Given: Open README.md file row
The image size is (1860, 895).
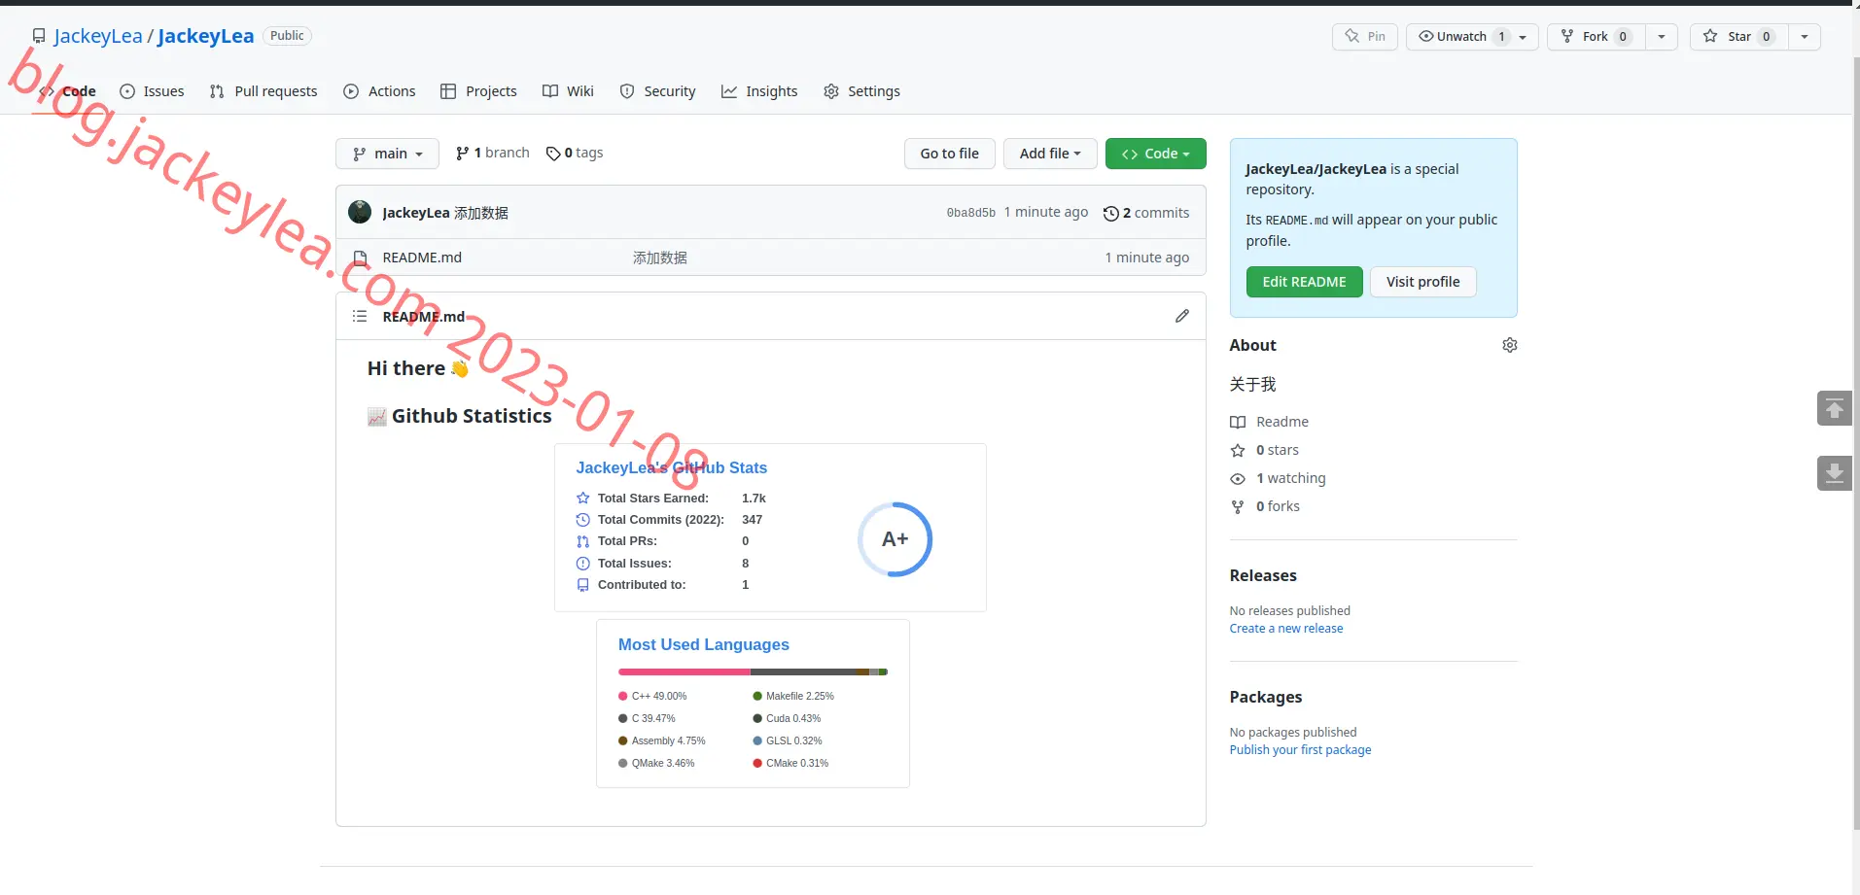Looking at the screenshot, I should [x=771, y=258].
